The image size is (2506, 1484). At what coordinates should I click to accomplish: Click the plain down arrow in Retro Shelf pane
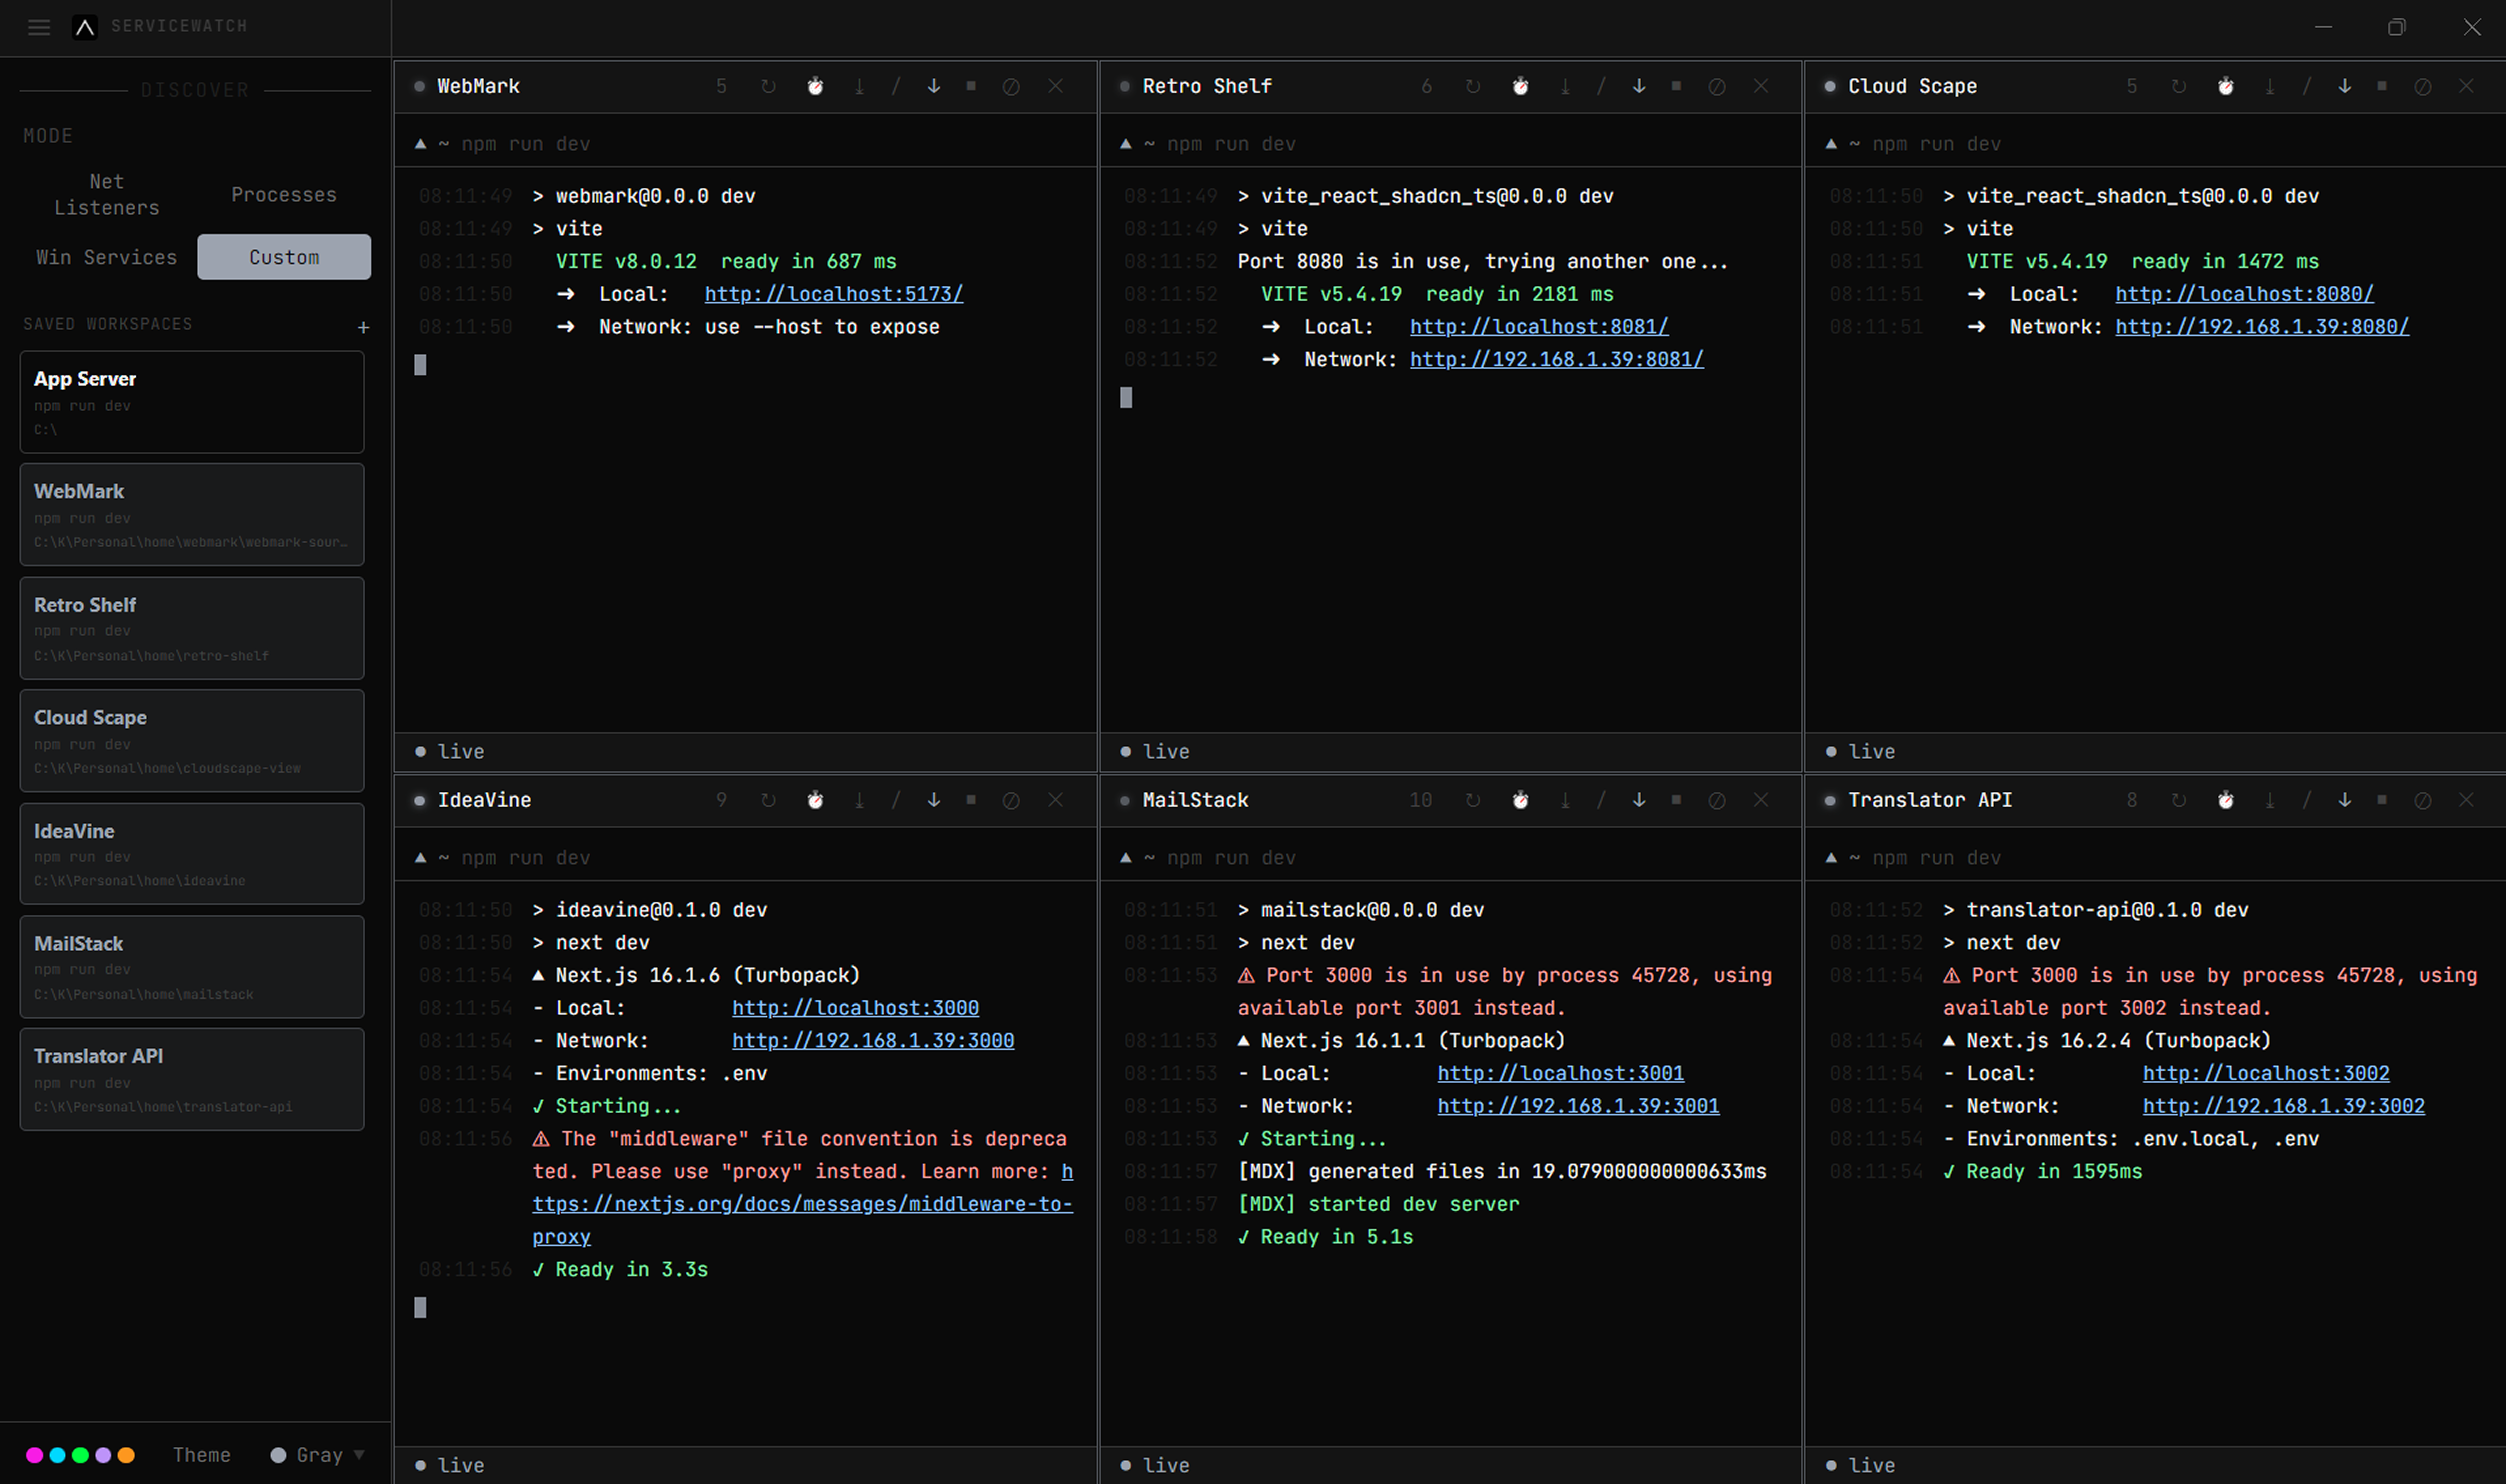click(1639, 87)
